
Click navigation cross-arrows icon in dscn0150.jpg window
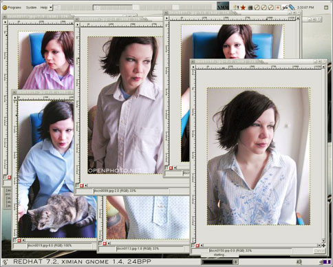(323, 246)
